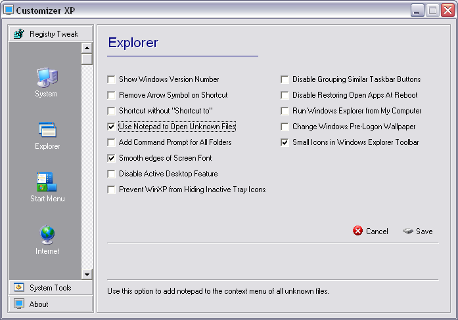Check Change Windows Pre-Logon Wallpaper
This screenshot has height=320, width=458.
(x=285, y=127)
